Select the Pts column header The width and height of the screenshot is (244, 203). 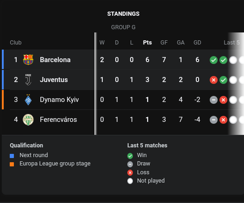click(147, 42)
